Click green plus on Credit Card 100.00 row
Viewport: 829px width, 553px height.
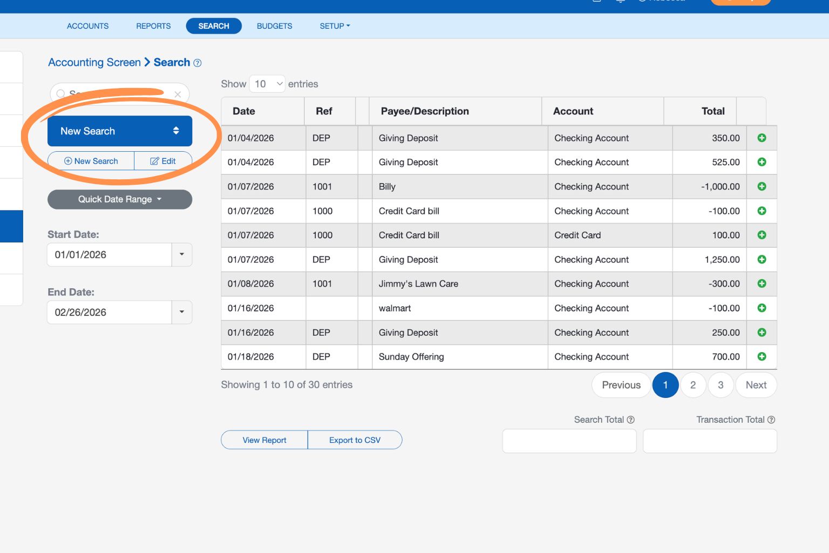coord(762,235)
